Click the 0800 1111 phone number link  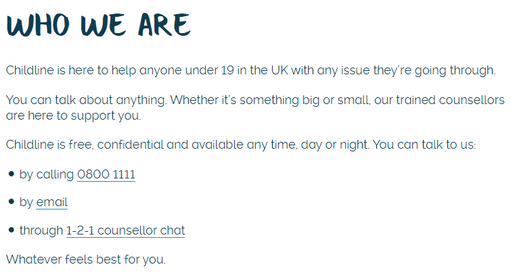pyautogui.click(x=106, y=174)
